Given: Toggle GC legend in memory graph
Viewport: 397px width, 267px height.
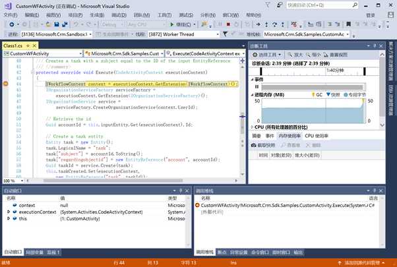Looking at the screenshot, I should (317, 95).
